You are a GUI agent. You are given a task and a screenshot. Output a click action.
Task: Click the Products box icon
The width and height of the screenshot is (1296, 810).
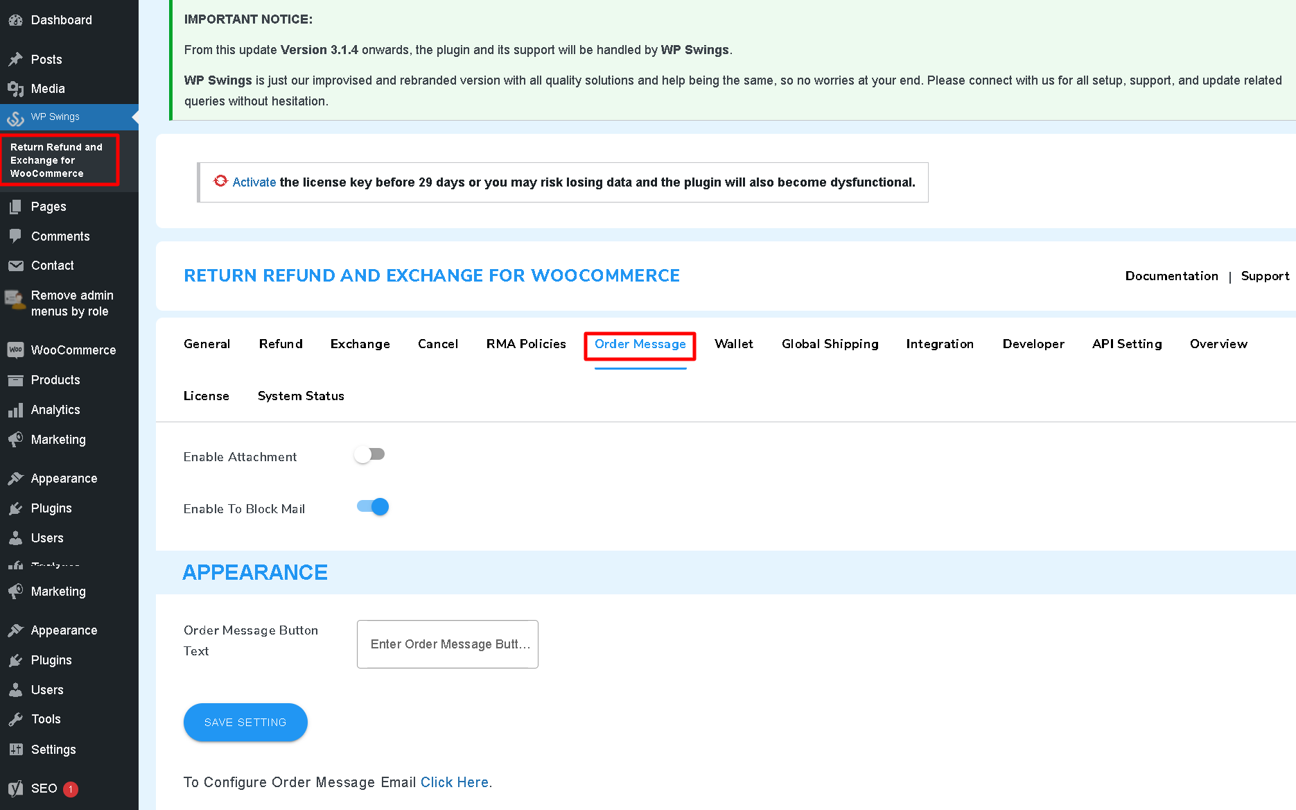tap(15, 380)
